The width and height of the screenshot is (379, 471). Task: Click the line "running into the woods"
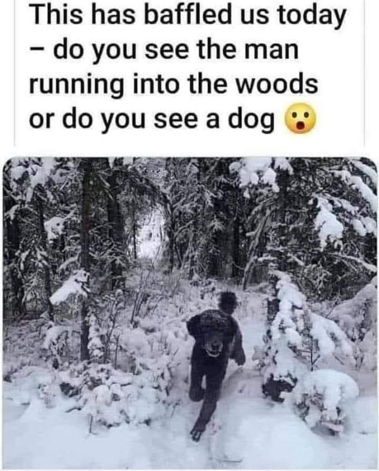tap(173, 85)
